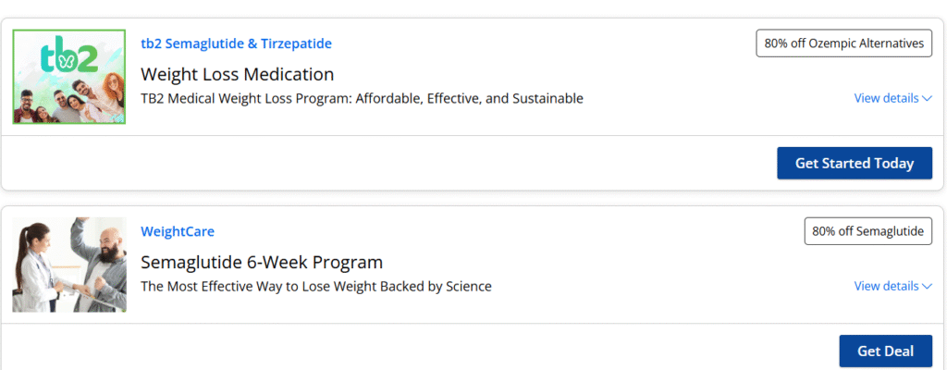Click the chevron beside WeightCare View details
Image resolution: width=947 pixels, height=370 pixels.
click(x=927, y=287)
